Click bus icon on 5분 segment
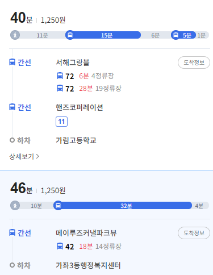Viewport: 213px width, 275px height. (176, 35)
